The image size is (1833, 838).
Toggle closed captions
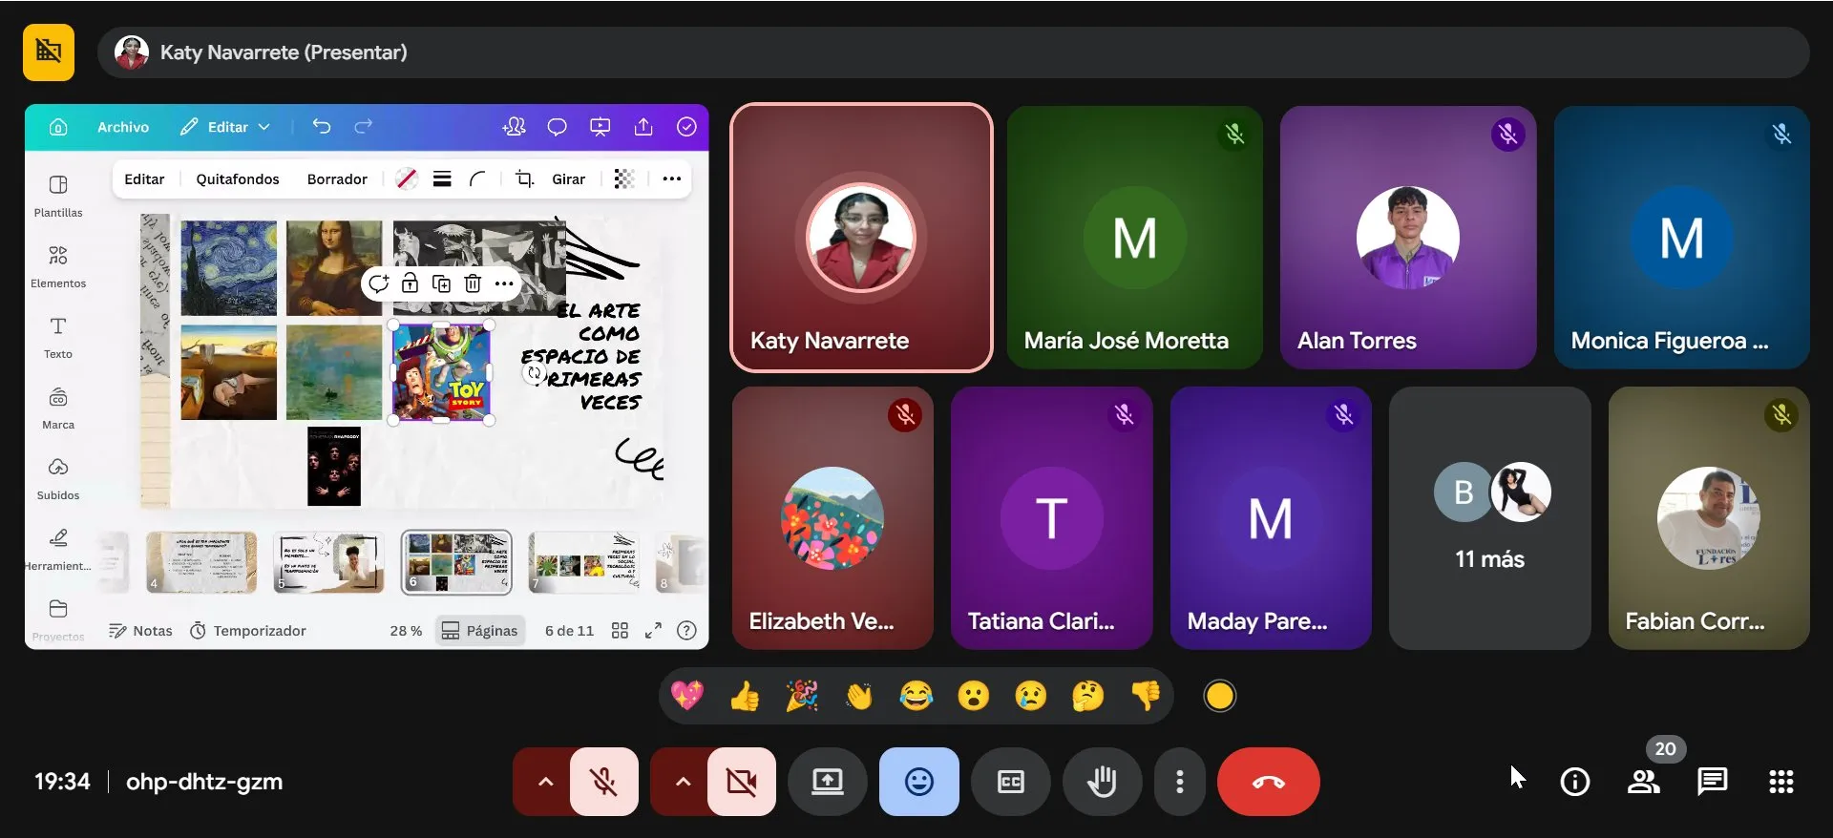point(1010,782)
